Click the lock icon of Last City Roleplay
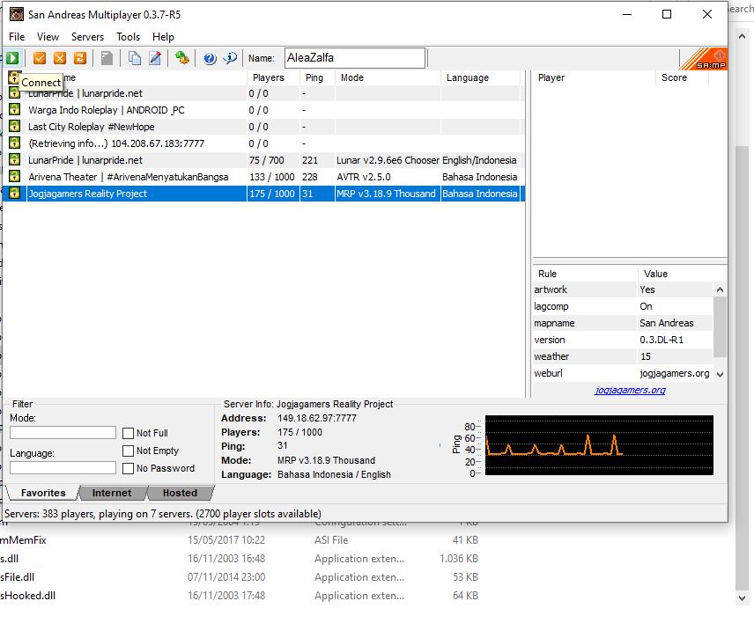Image resolution: width=754 pixels, height=623 pixels. (14, 127)
